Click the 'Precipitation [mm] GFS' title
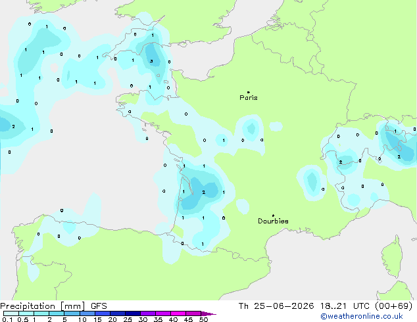The height and width of the screenshot is (322, 417). (53, 306)
